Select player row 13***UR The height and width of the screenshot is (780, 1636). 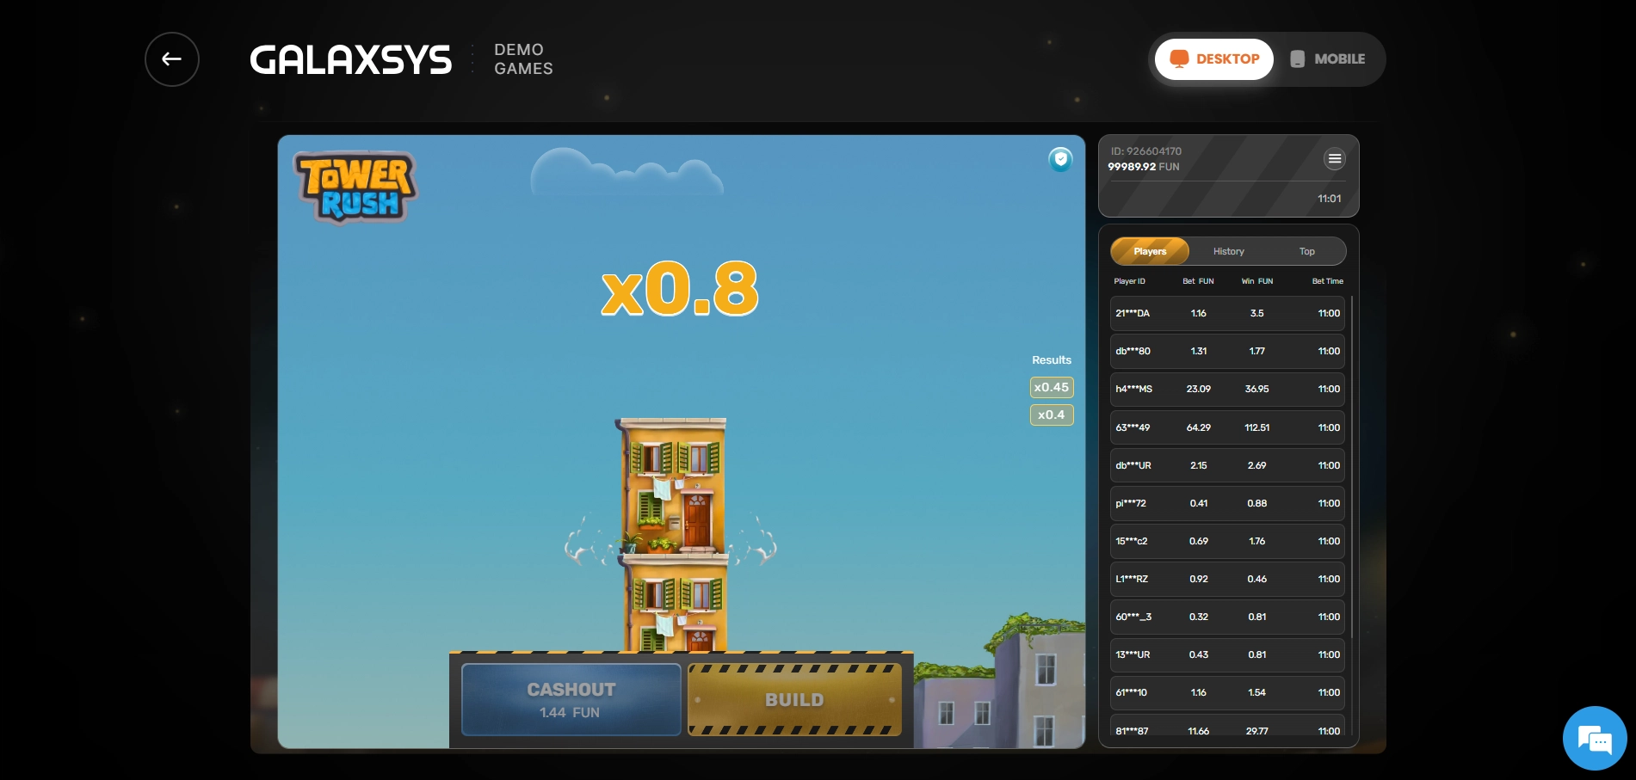pyautogui.click(x=1227, y=654)
